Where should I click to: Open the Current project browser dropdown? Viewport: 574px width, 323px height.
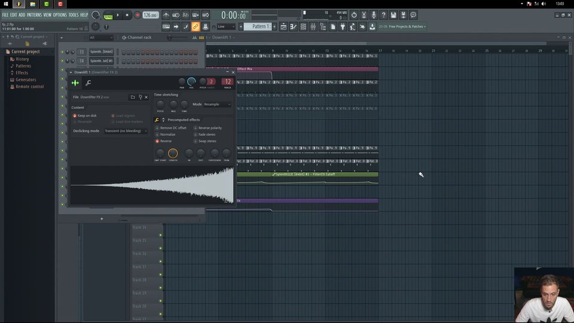tap(33, 36)
